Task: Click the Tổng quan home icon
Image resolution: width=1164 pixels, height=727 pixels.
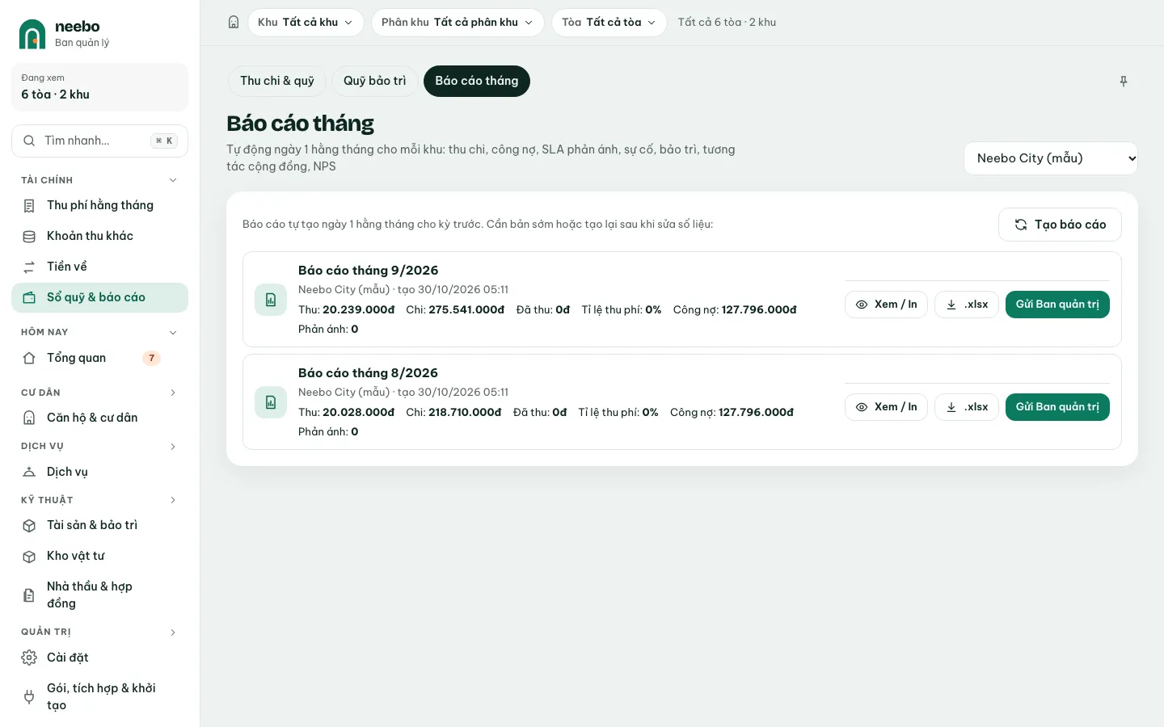Action: pos(29,358)
